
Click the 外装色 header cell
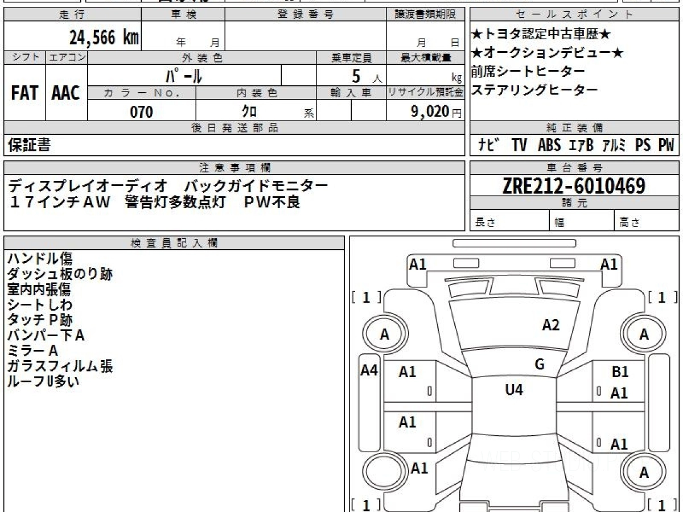pyautogui.click(x=202, y=57)
